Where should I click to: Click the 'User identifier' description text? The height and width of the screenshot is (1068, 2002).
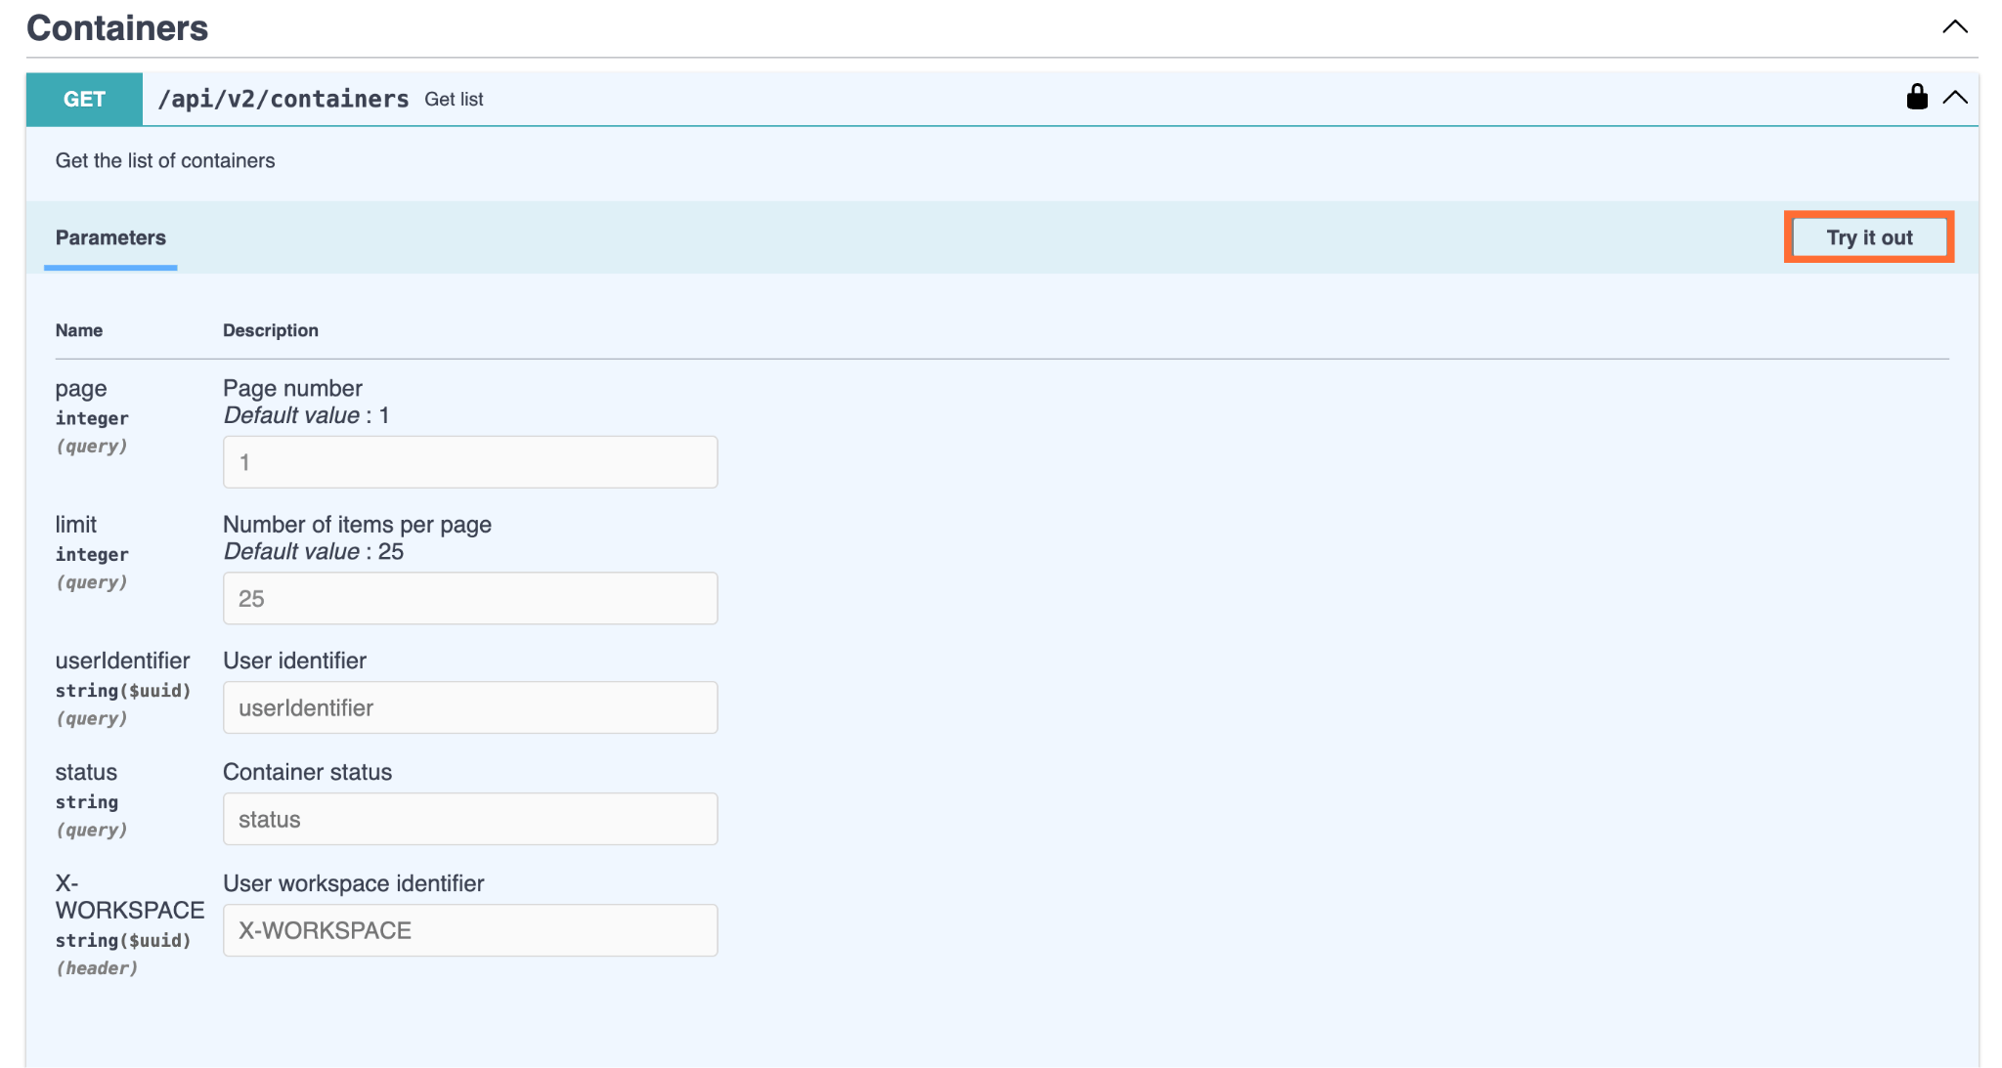[x=294, y=661]
